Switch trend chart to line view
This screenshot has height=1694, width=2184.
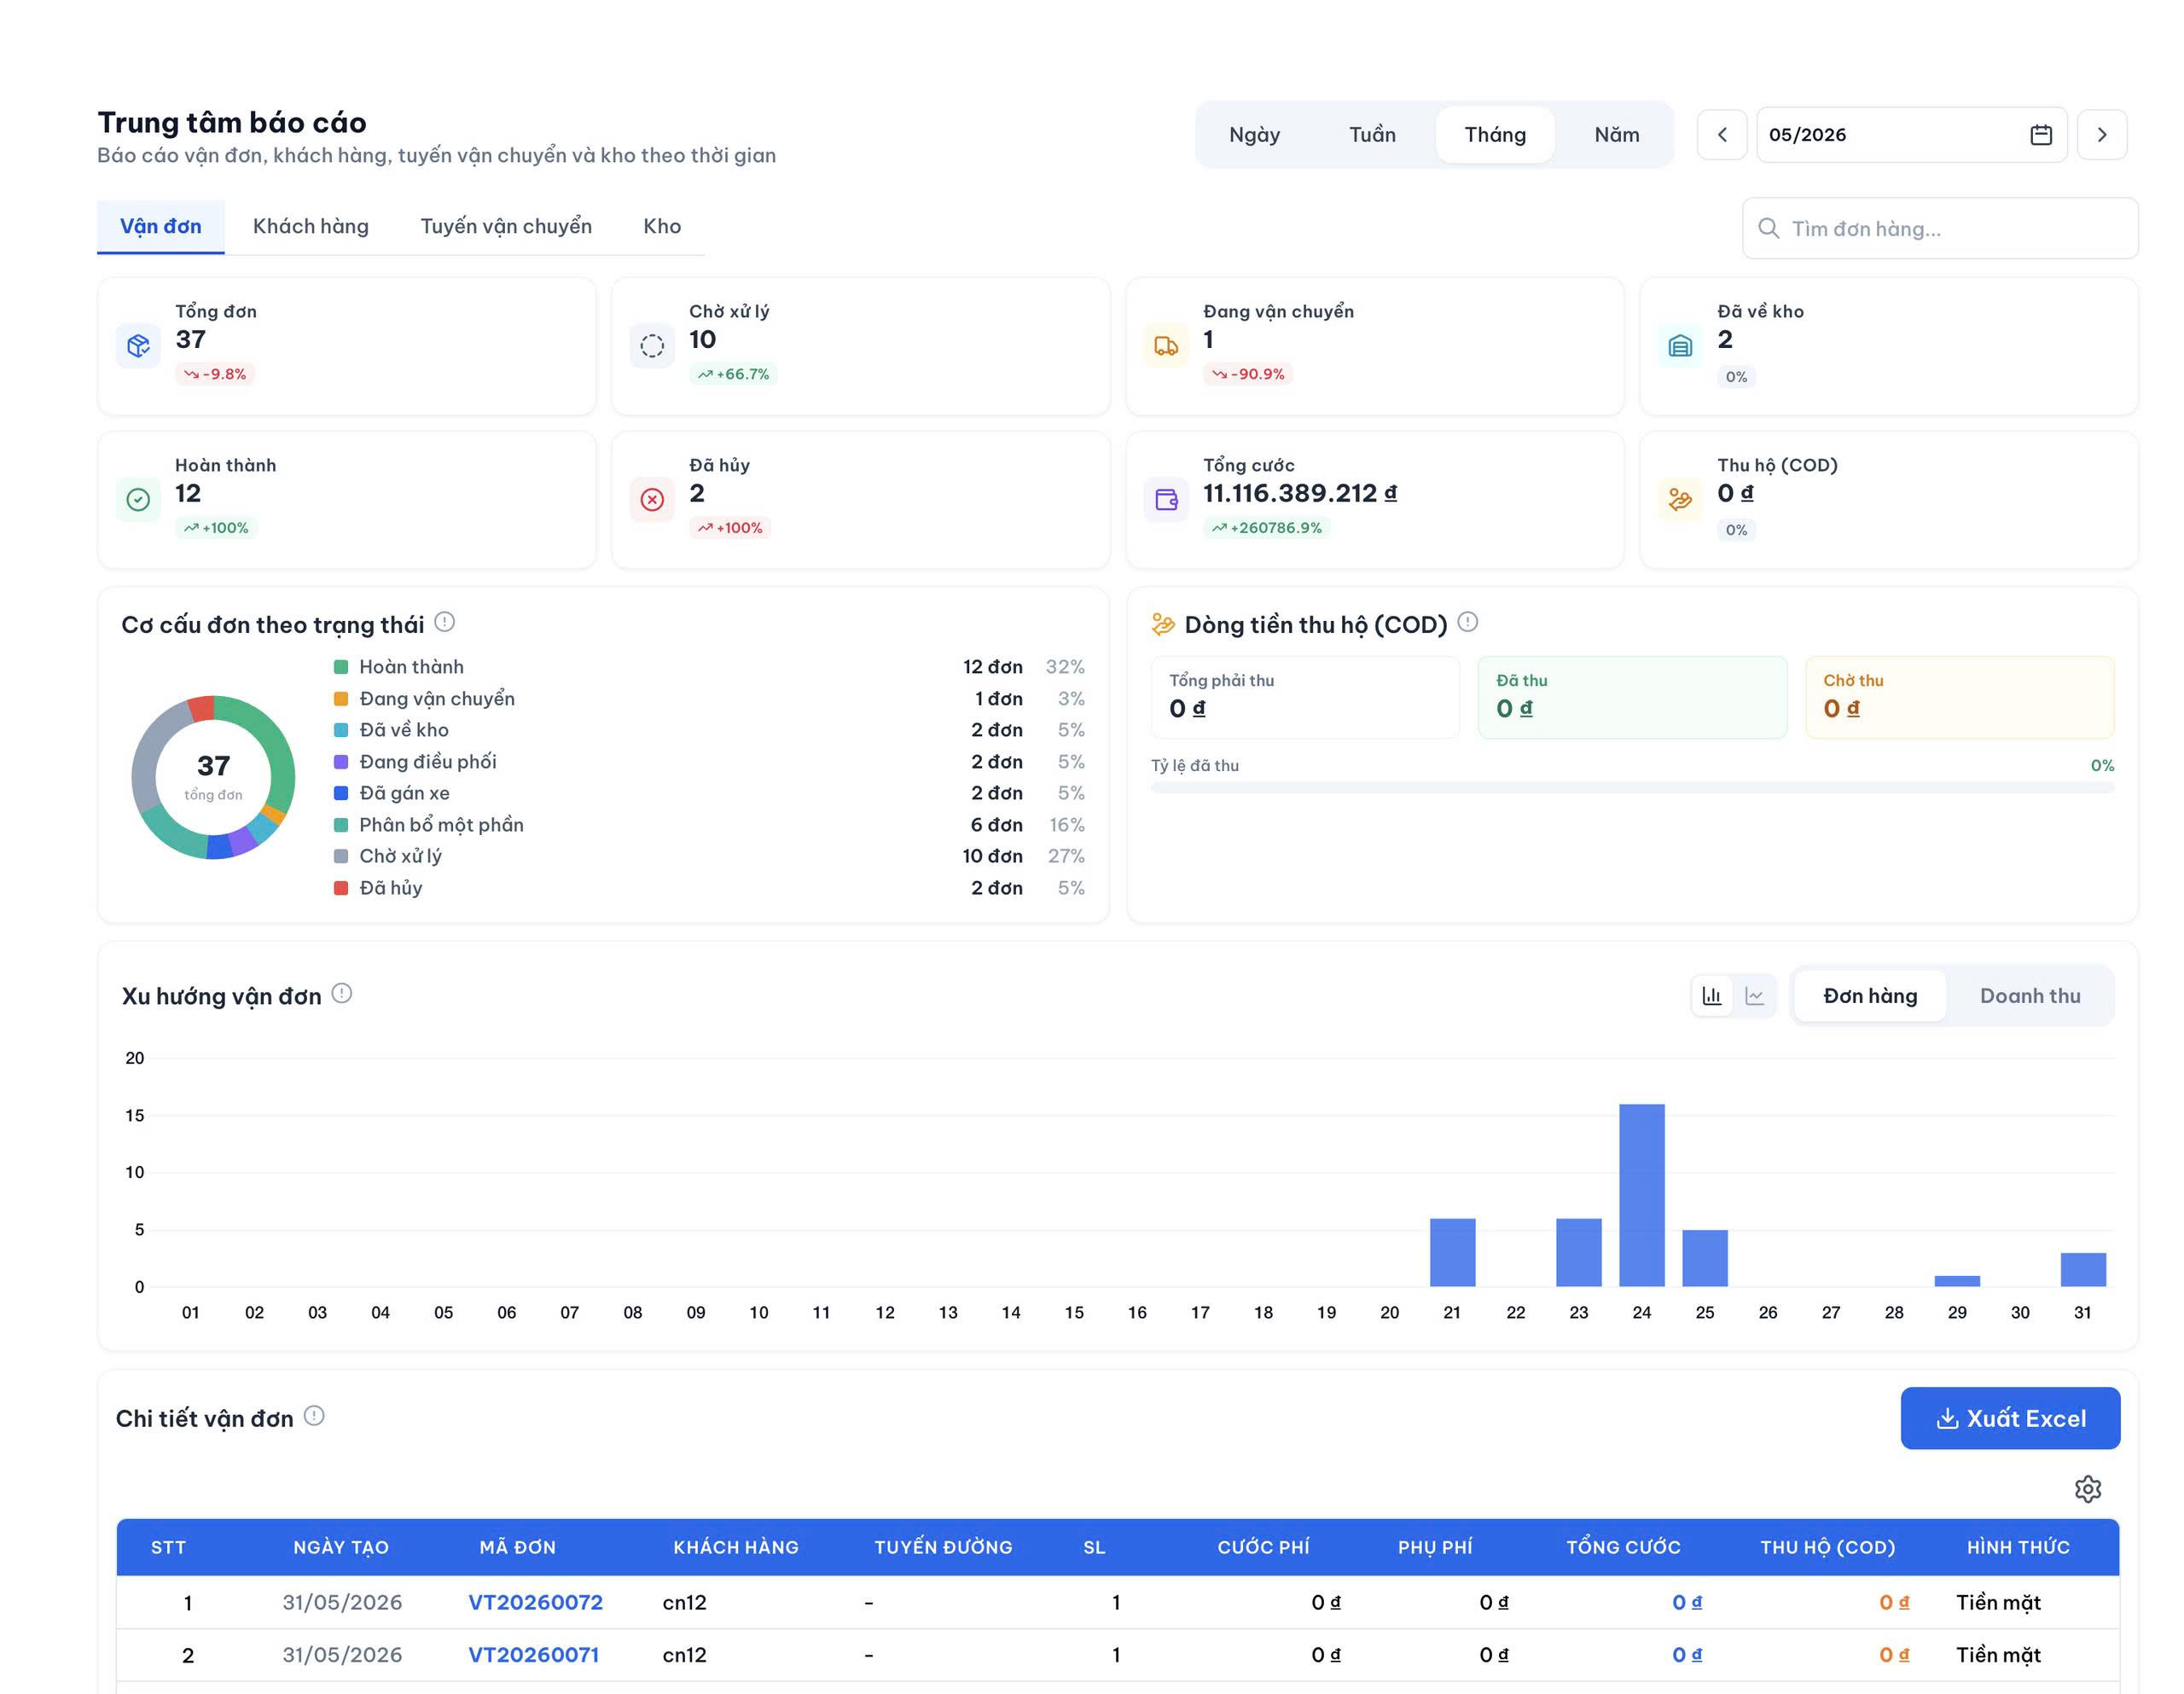(x=1755, y=996)
